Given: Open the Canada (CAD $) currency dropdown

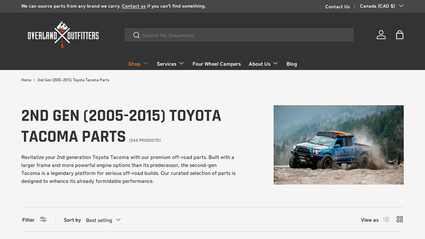Looking at the screenshot, I should [381, 6].
